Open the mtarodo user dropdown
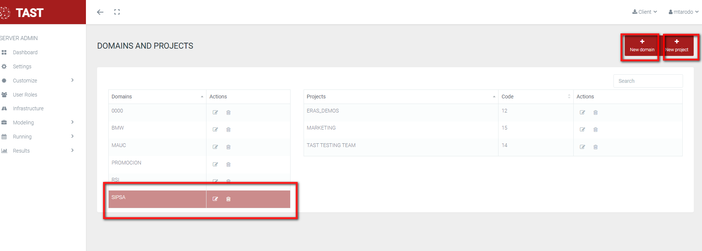702x251 pixels. pyautogui.click(x=683, y=12)
